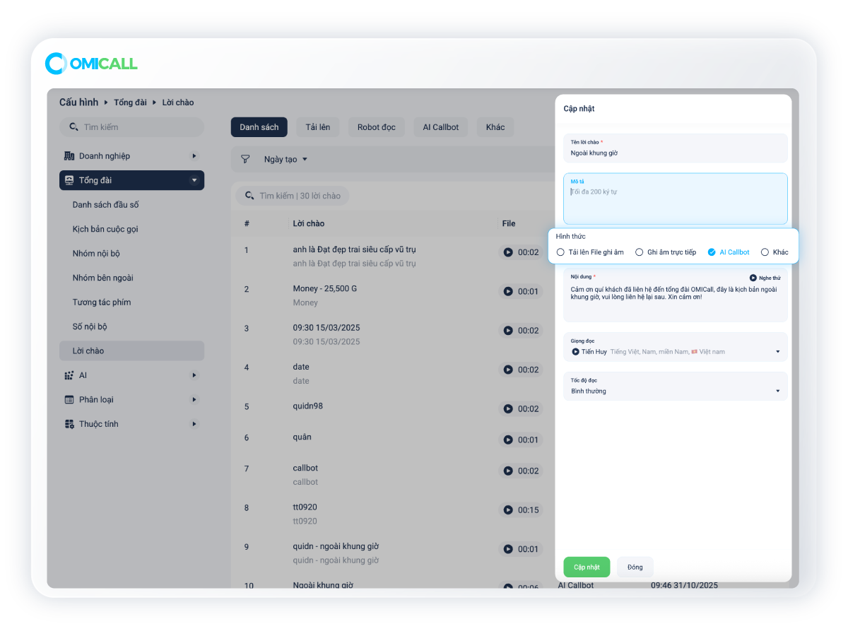Screen dimensions: 848x636
Task: Play the tt0920 greeting file
Action: (508, 510)
